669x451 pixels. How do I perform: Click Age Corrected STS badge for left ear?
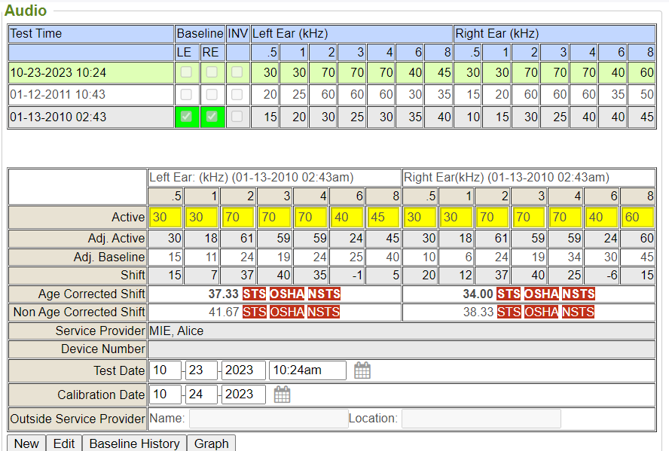click(x=254, y=294)
